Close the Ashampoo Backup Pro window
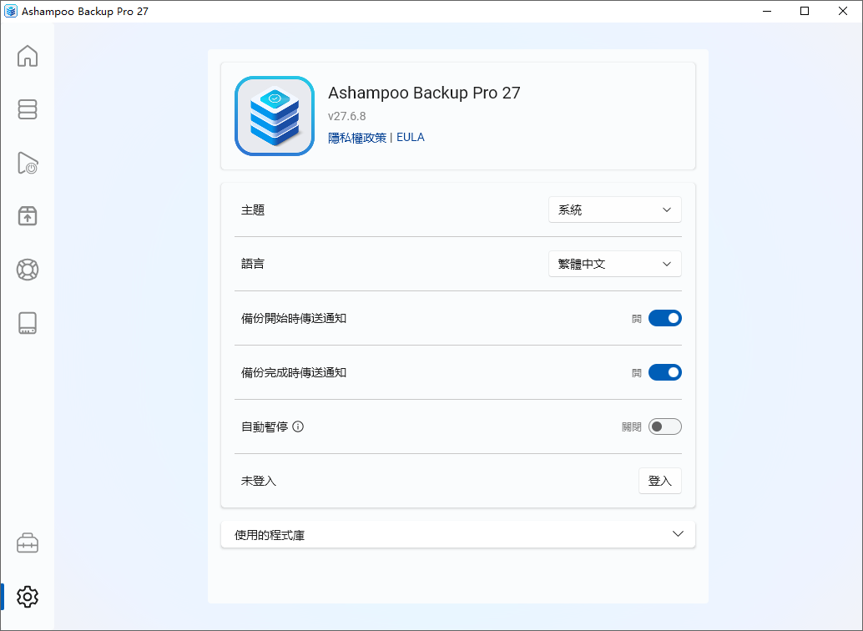 [843, 11]
